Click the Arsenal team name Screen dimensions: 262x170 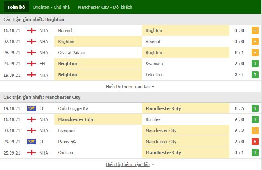(153, 42)
